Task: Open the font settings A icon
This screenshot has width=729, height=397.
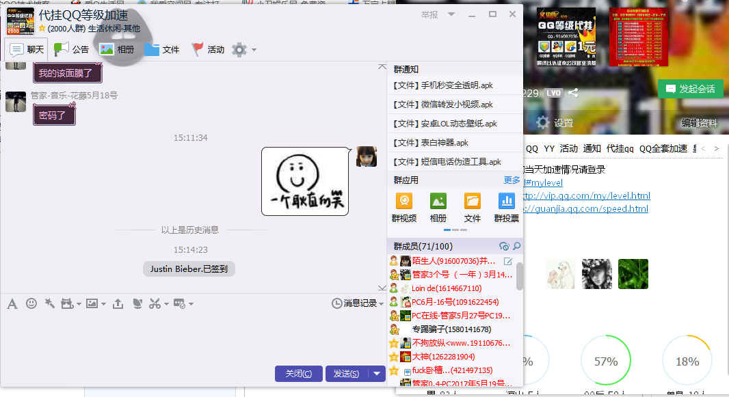Action: (12, 303)
